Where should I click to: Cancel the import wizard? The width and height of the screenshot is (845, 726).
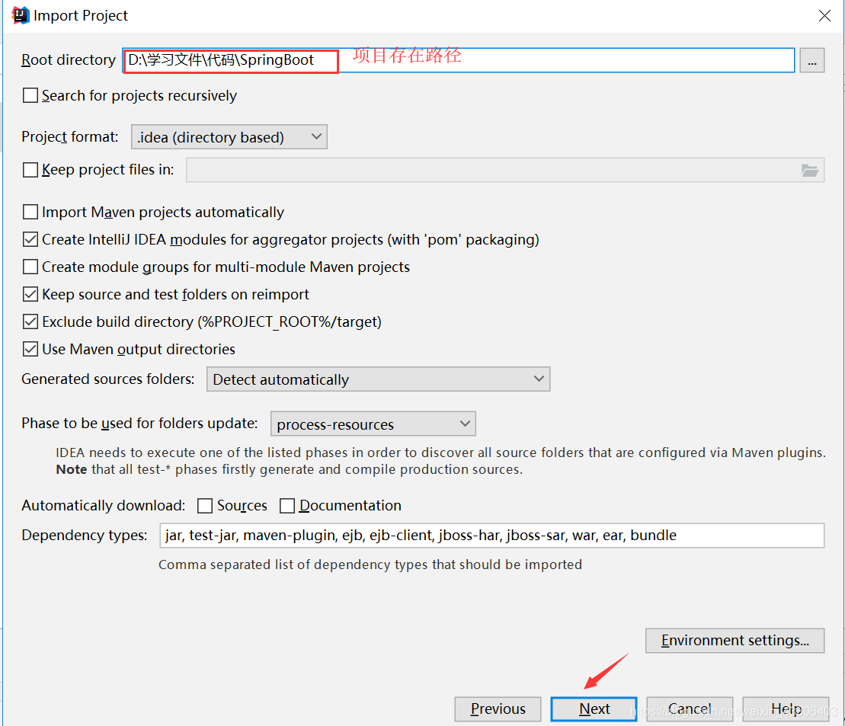(x=690, y=708)
